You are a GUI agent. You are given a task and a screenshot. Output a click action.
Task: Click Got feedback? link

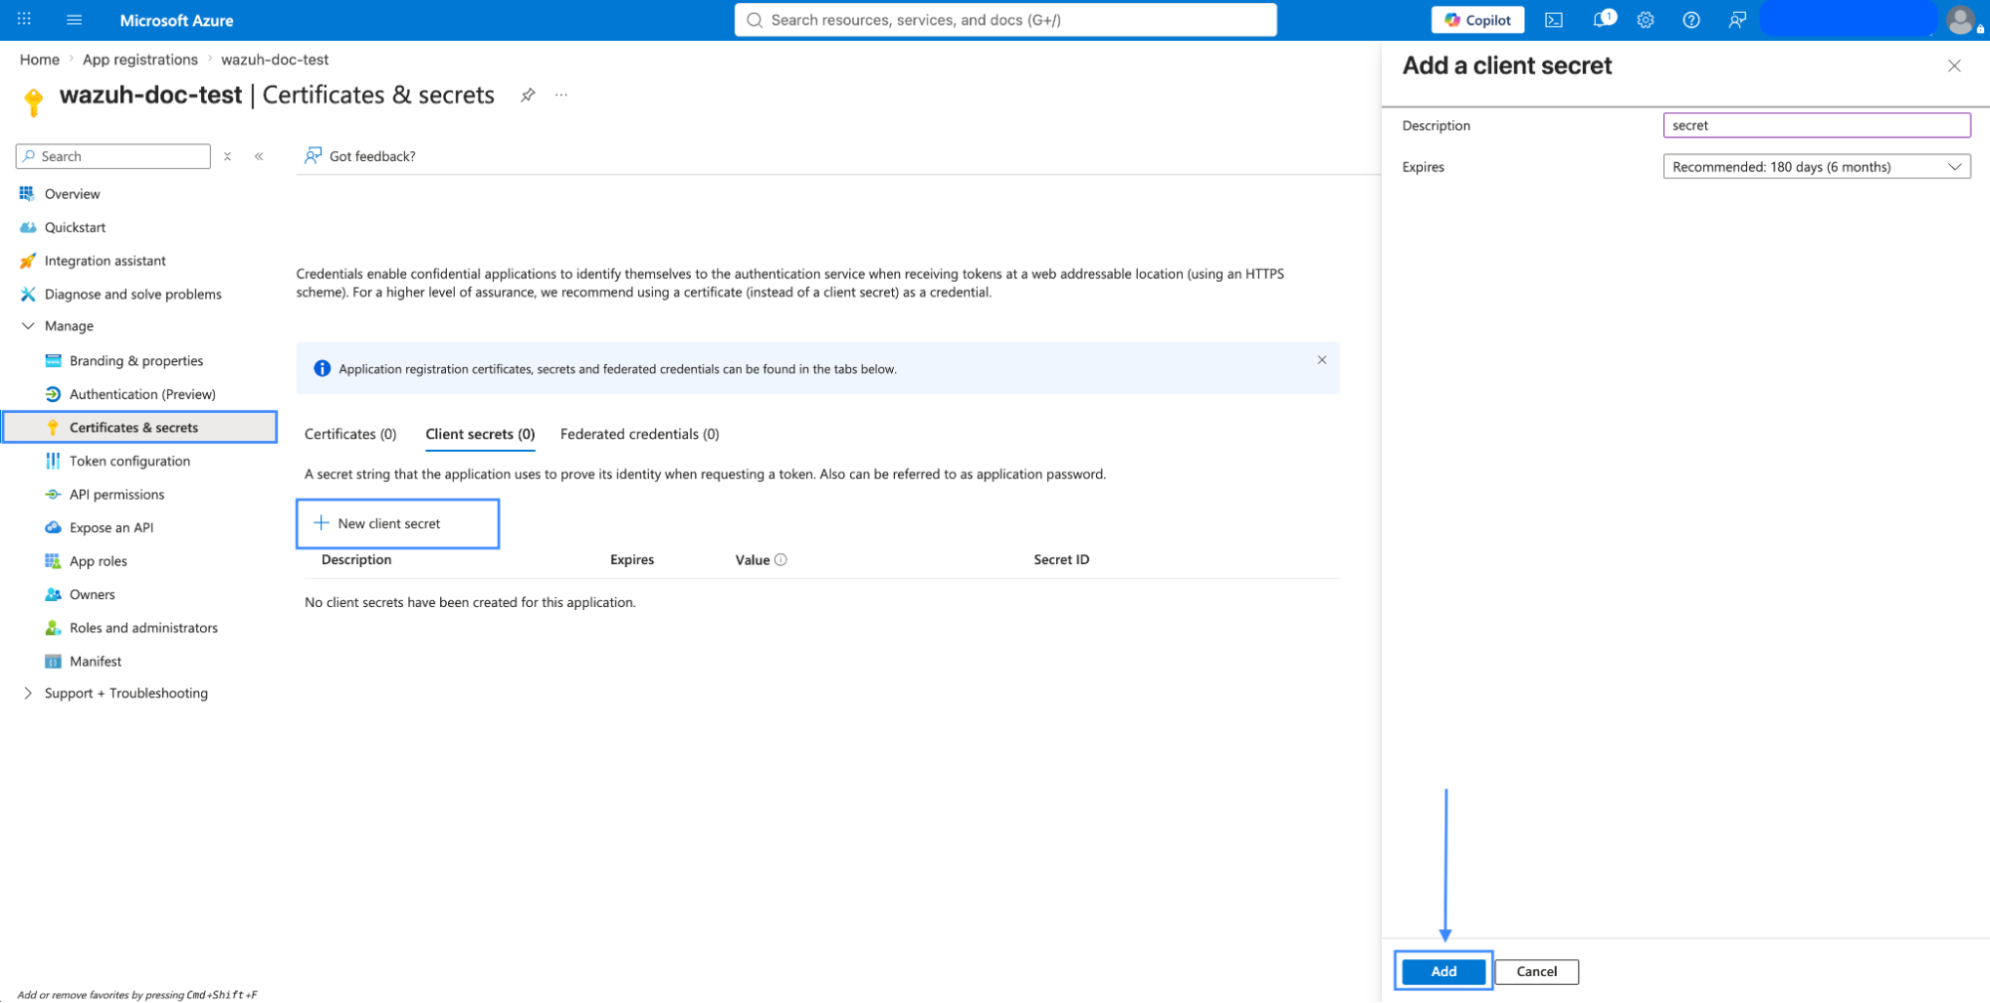(x=360, y=156)
